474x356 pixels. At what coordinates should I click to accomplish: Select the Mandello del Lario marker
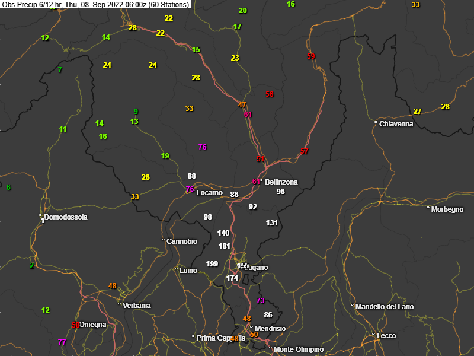tap(353, 306)
